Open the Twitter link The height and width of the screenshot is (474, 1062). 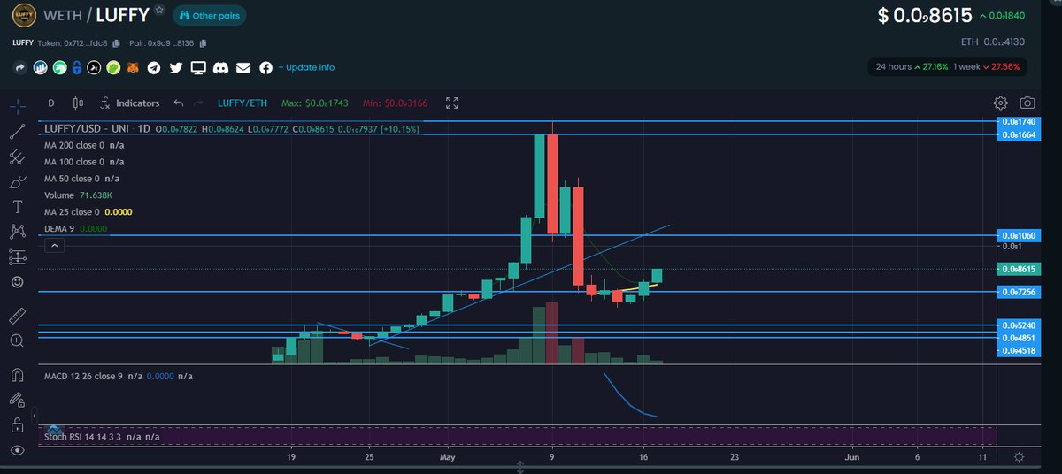pyautogui.click(x=176, y=67)
